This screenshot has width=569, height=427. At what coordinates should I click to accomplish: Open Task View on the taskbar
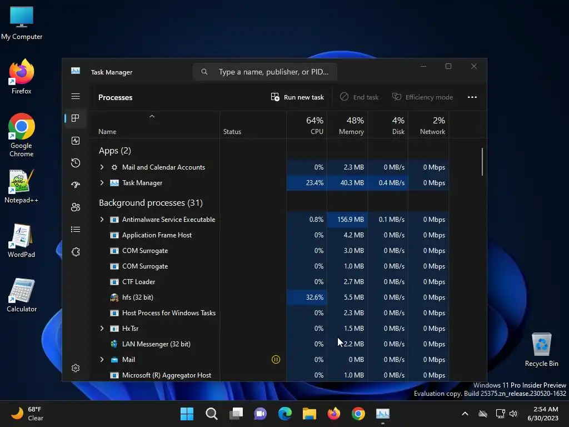pos(236,414)
